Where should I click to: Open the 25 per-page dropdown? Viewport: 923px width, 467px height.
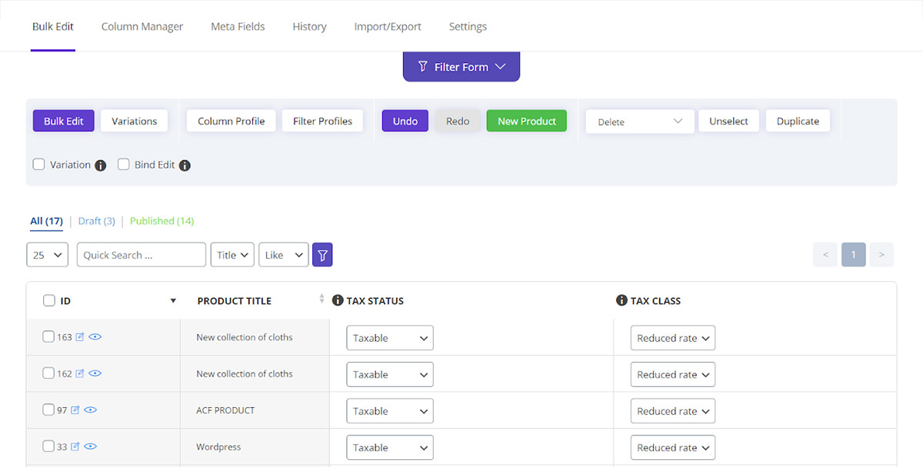(x=48, y=255)
